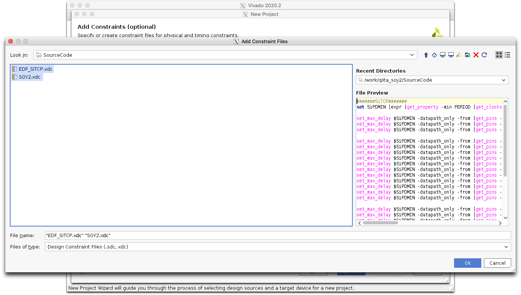This screenshot has width=521, height=295.
Task: Click the File name input field
Action: point(278,235)
